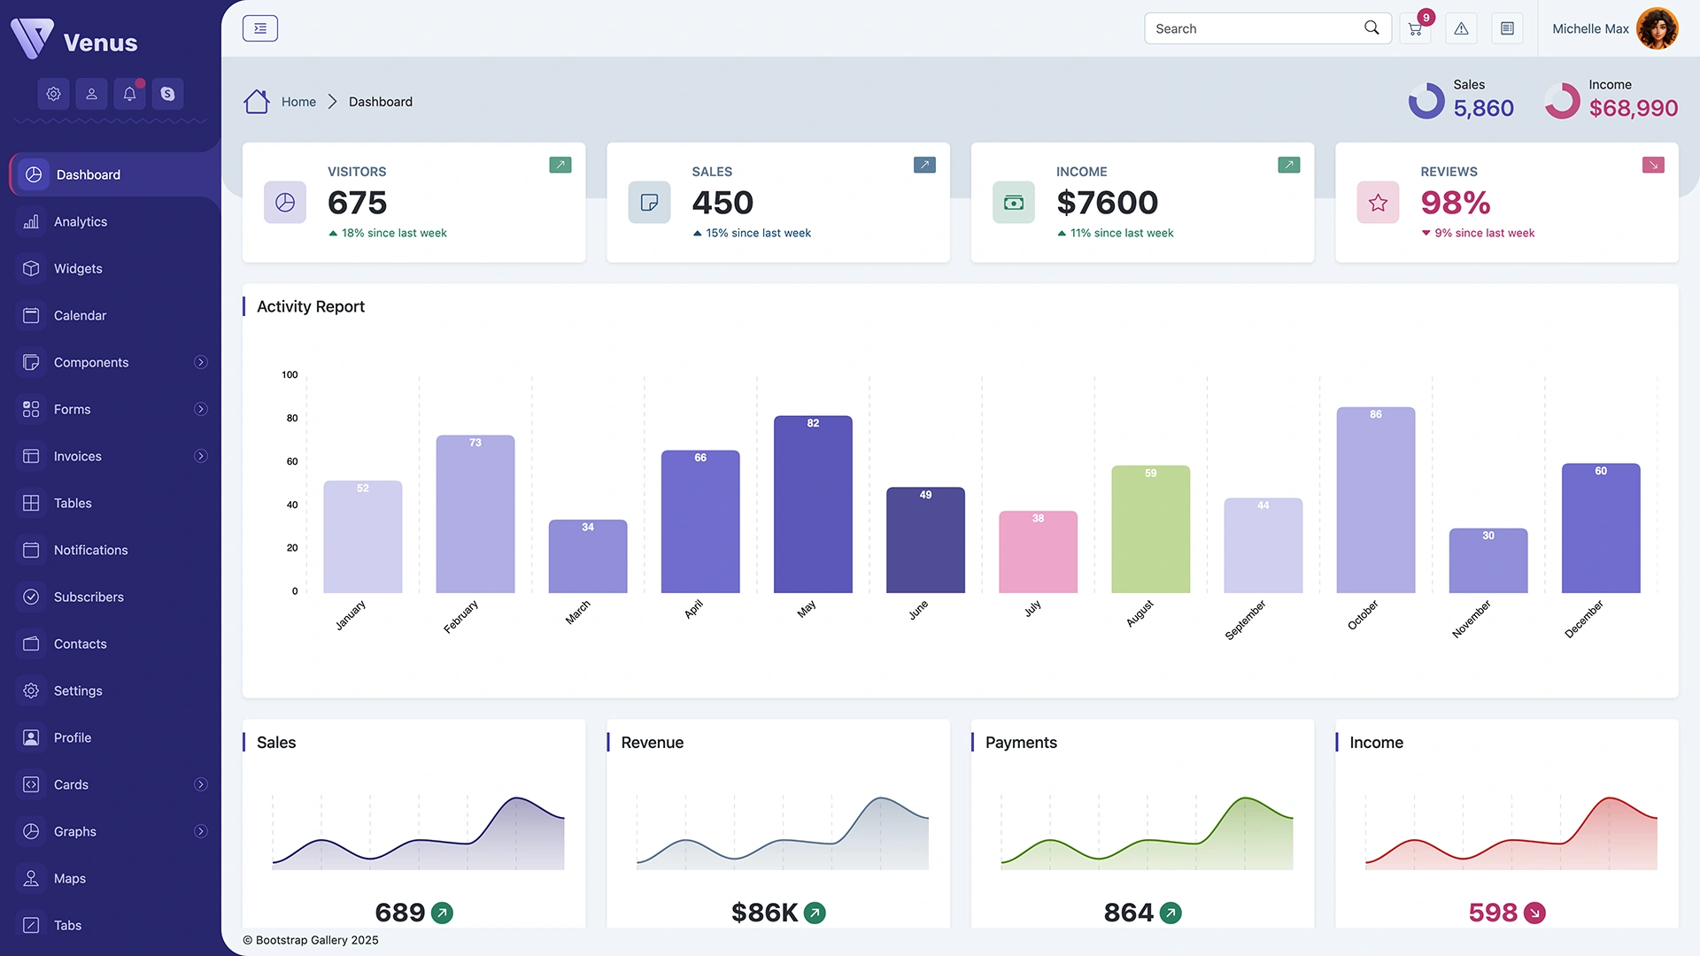Image resolution: width=1700 pixels, height=956 pixels.
Task: Toggle the sidebar collapse button
Action: (259, 27)
